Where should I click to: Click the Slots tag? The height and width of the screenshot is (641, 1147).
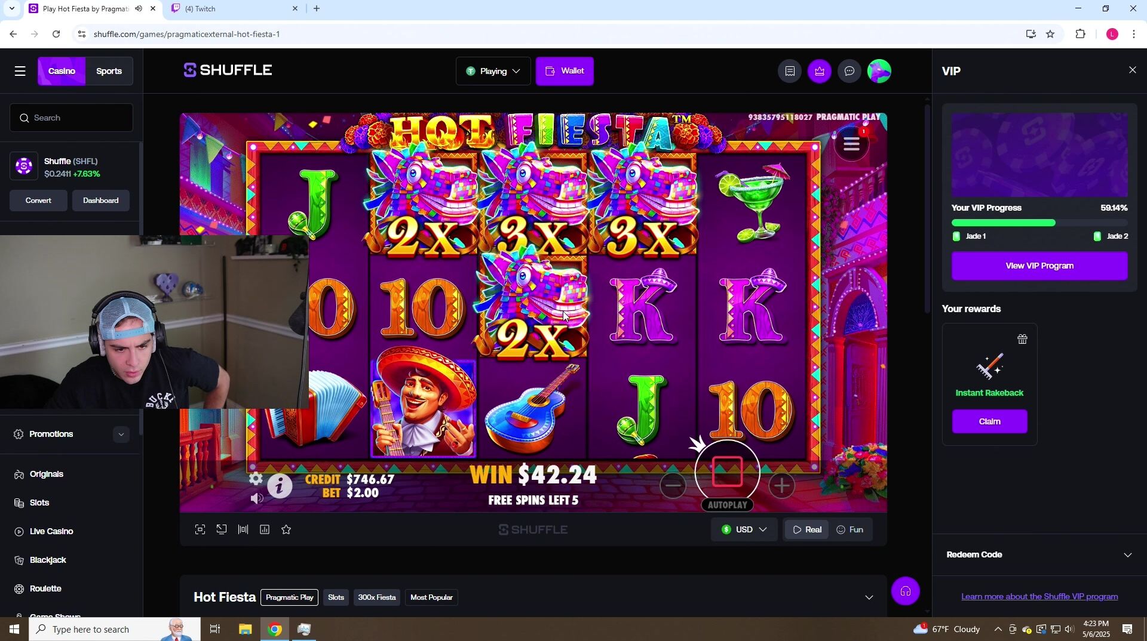(336, 597)
